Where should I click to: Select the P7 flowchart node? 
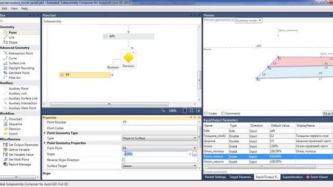click(x=85, y=75)
